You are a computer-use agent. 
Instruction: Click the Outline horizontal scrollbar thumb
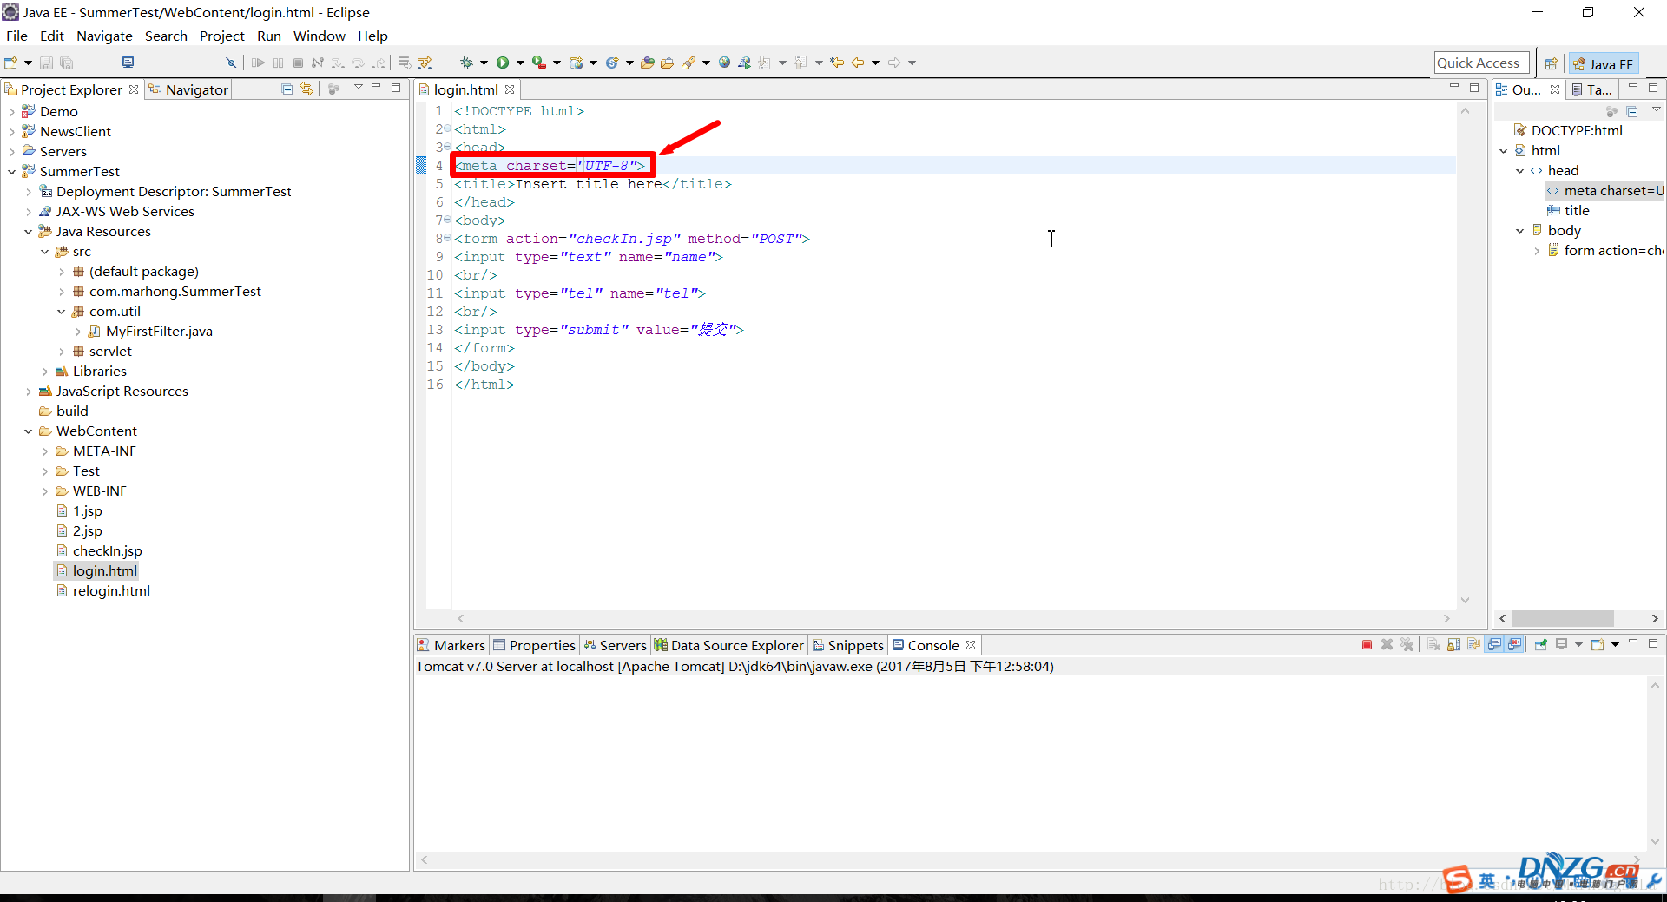pos(1562,618)
